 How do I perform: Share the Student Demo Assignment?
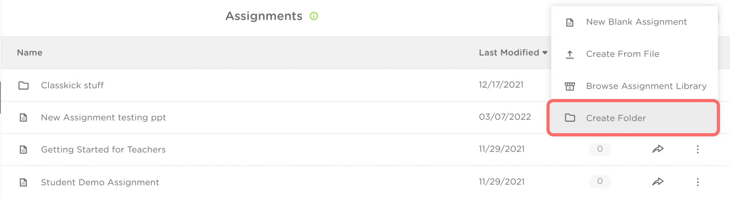658,182
